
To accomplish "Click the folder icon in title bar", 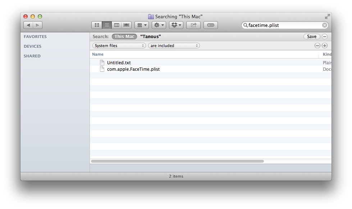I will tap(151, 17).
